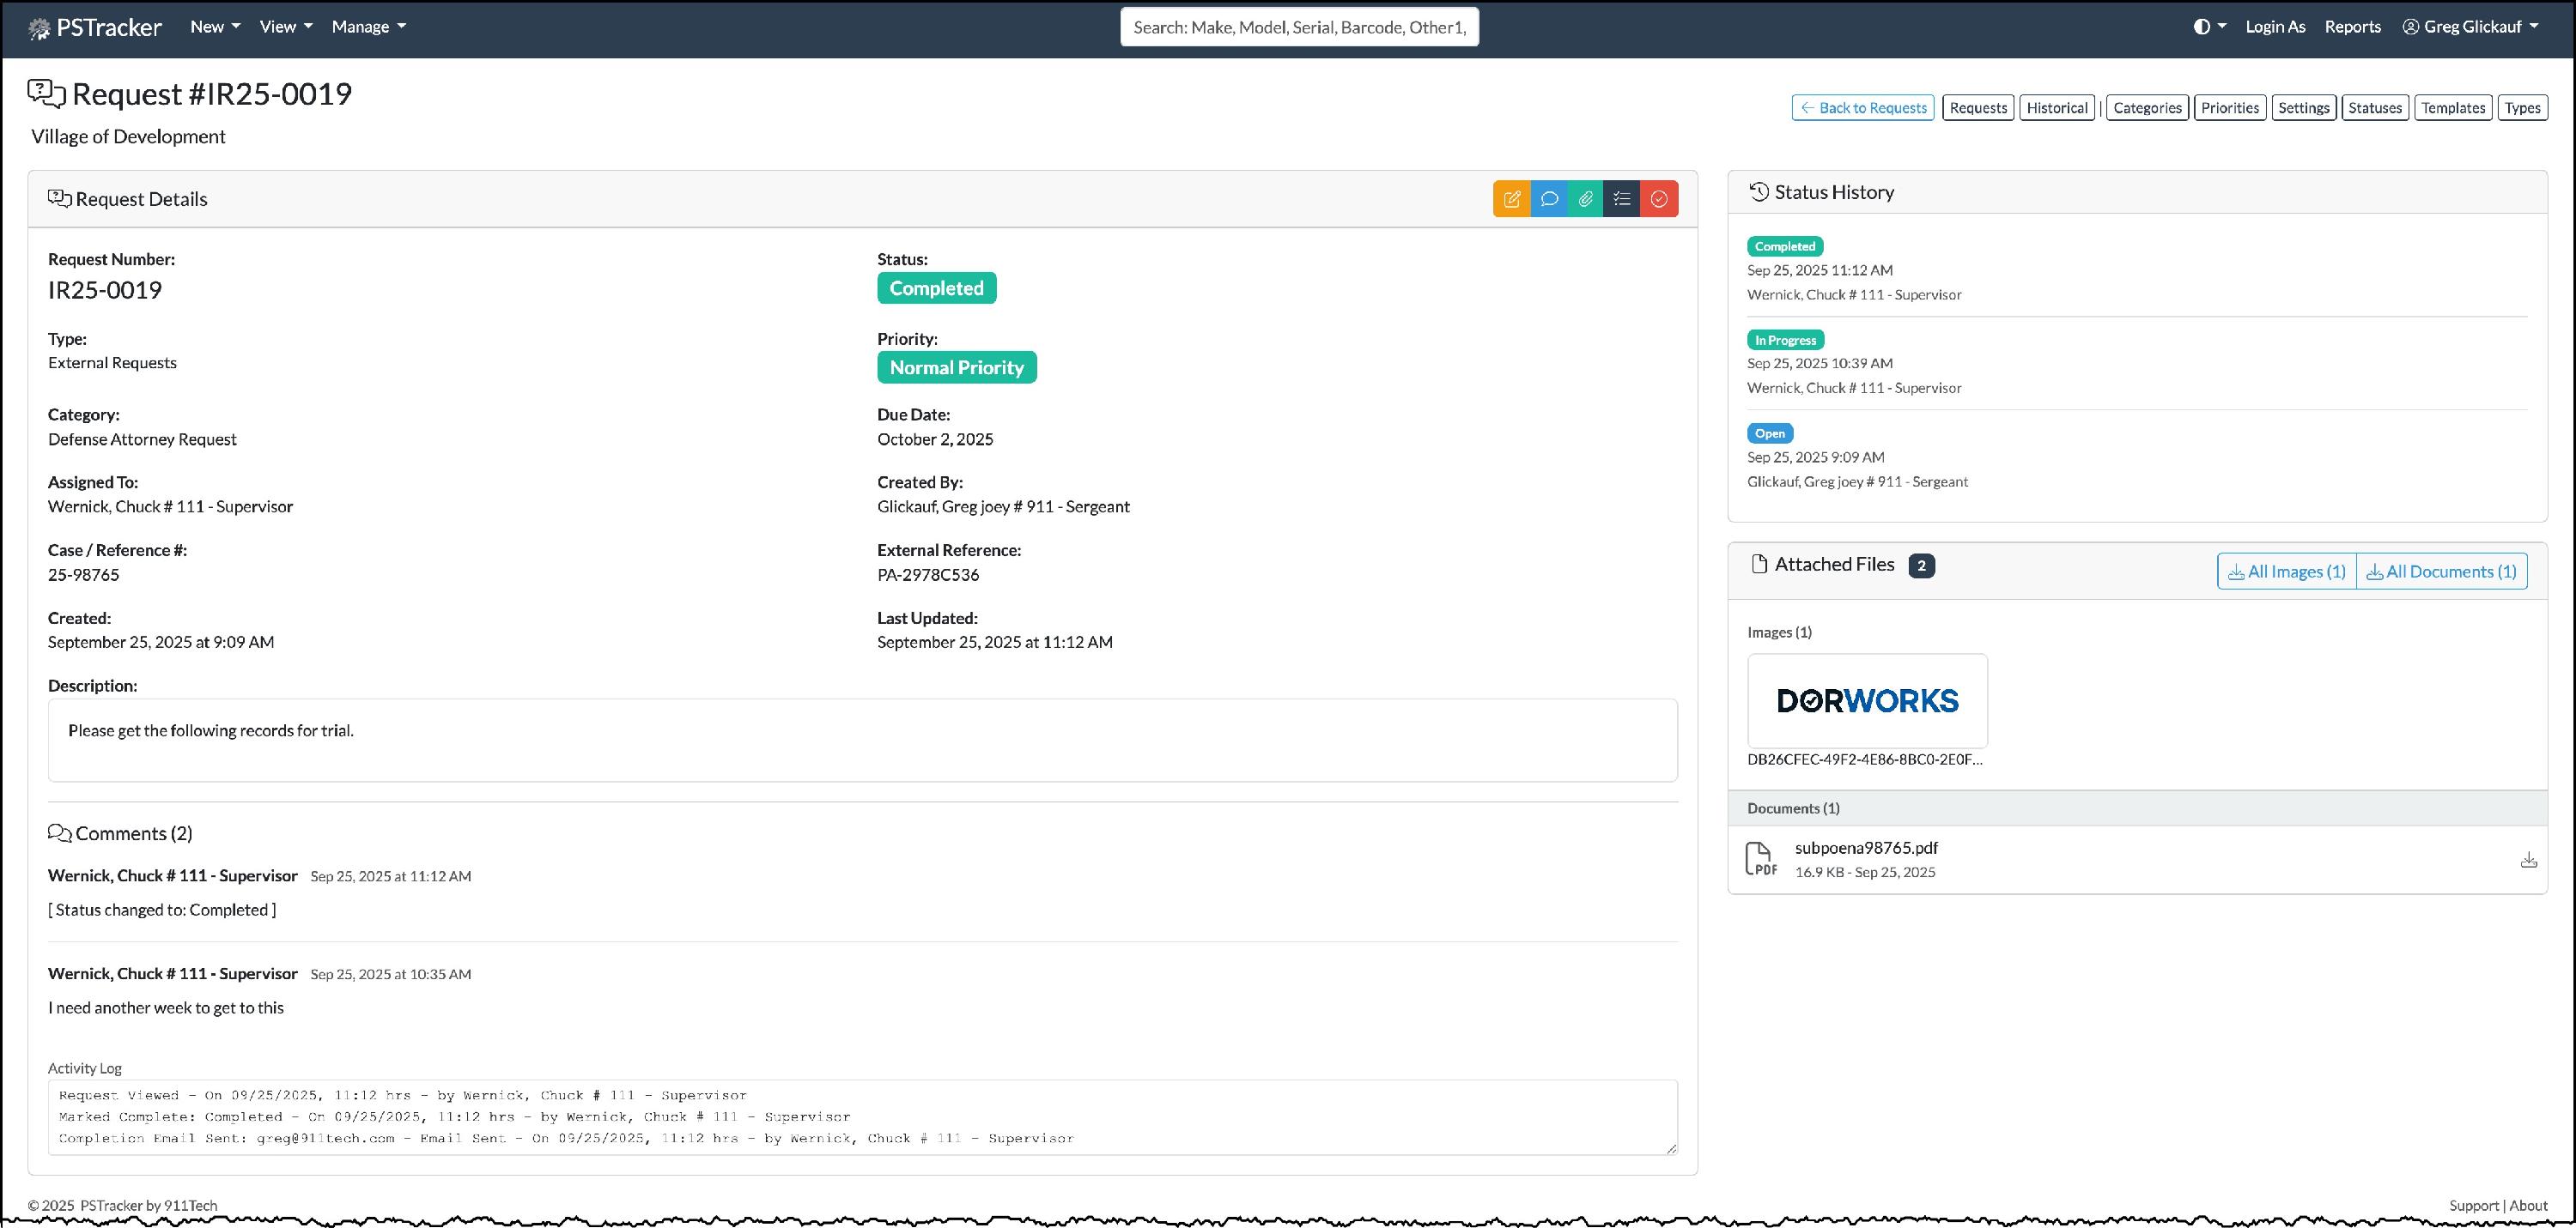Download All Images (1)
The height and width of the screenshot is (1228, 2576).
2286,572
